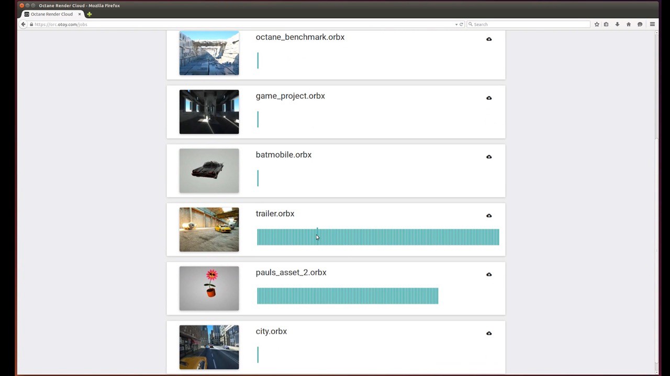Select the batmobile.orbx title
This screenshot has height=376, width=670.
point(283,155)
